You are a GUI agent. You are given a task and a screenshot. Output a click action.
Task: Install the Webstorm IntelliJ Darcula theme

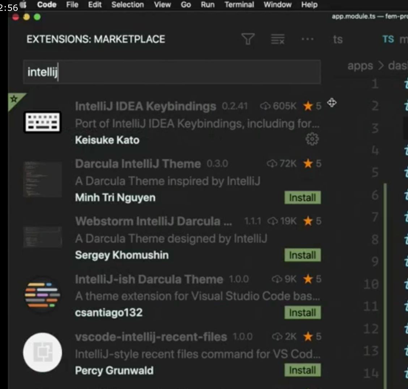tap(302, 255)
